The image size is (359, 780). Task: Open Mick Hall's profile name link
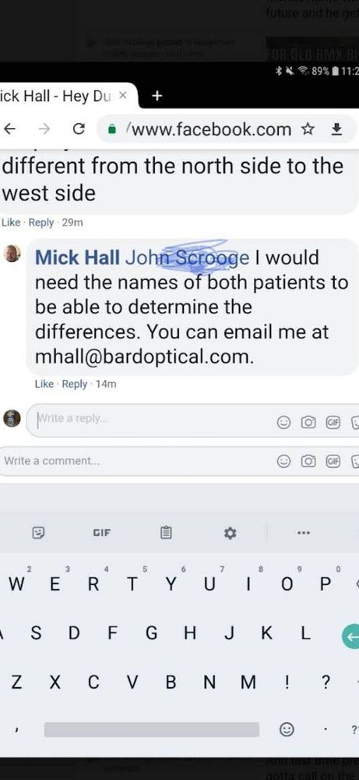tap(77, 257)
